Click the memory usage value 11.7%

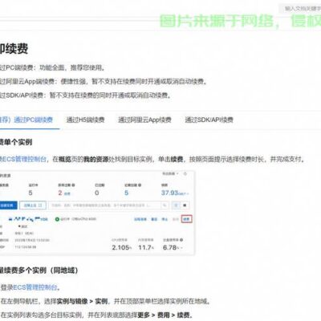click(146, 247)
